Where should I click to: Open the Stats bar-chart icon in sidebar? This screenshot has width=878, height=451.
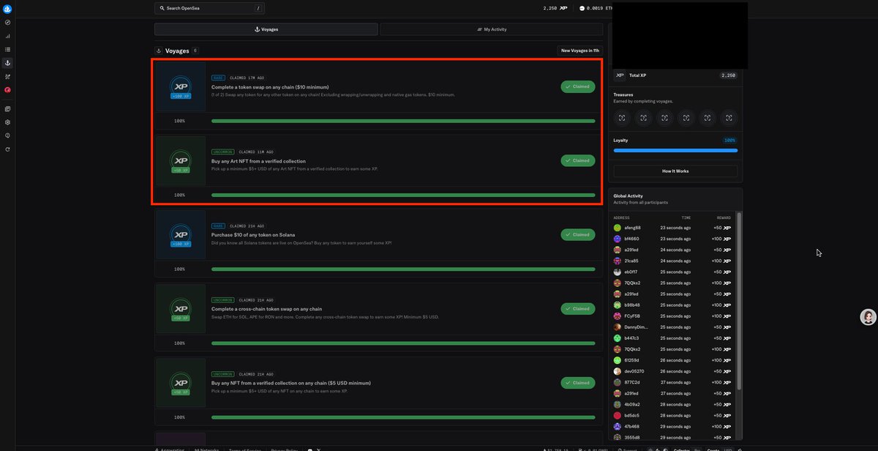[x=7, y=36]
